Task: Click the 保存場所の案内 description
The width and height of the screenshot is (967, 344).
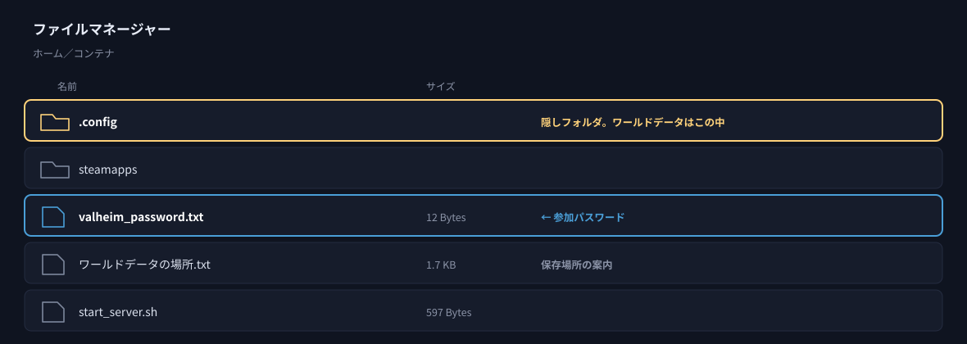Action: [577, 265]
